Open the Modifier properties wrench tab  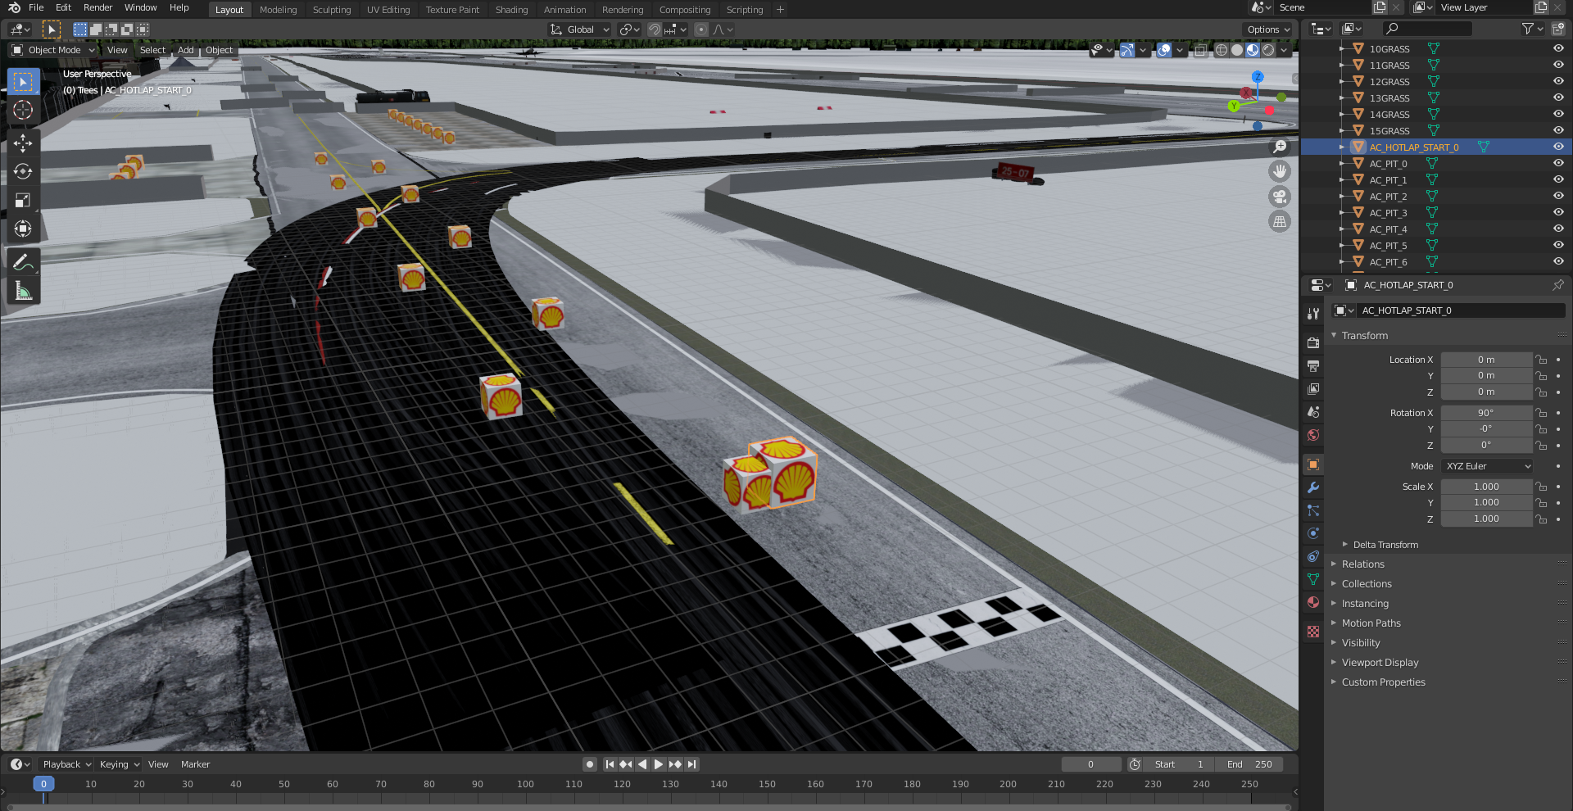1313,487
